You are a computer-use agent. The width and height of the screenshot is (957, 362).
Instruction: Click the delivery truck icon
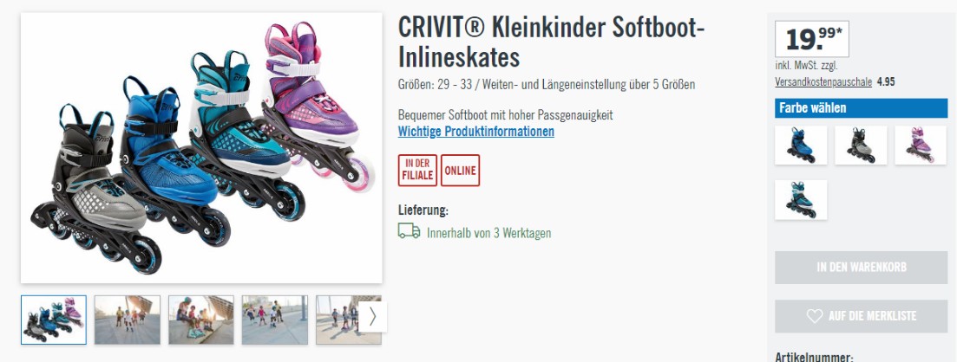click(x=409, y=231)
